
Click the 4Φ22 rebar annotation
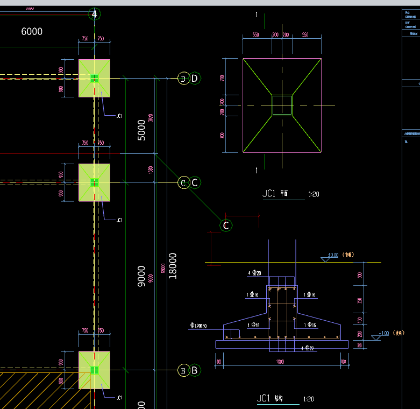307,348
